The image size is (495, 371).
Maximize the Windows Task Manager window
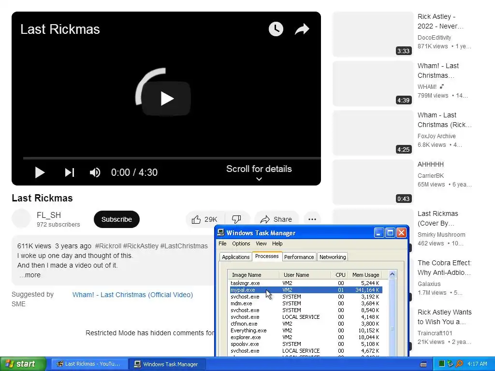(x=390, y=233)
